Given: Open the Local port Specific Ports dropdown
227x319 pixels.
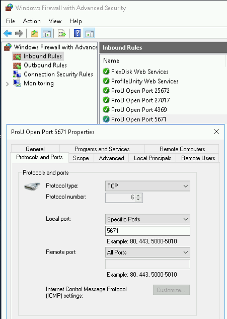Looking at the screenshot, I should [147, 219].
